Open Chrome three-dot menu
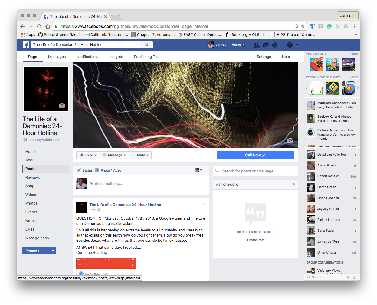This screenshot has width=377, height=305. point(355,26)
